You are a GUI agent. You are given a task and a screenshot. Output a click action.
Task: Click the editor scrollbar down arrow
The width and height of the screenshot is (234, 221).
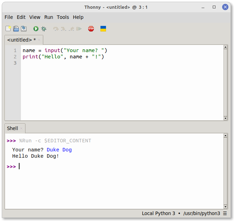pyautogui.click(x=225, y=118)
